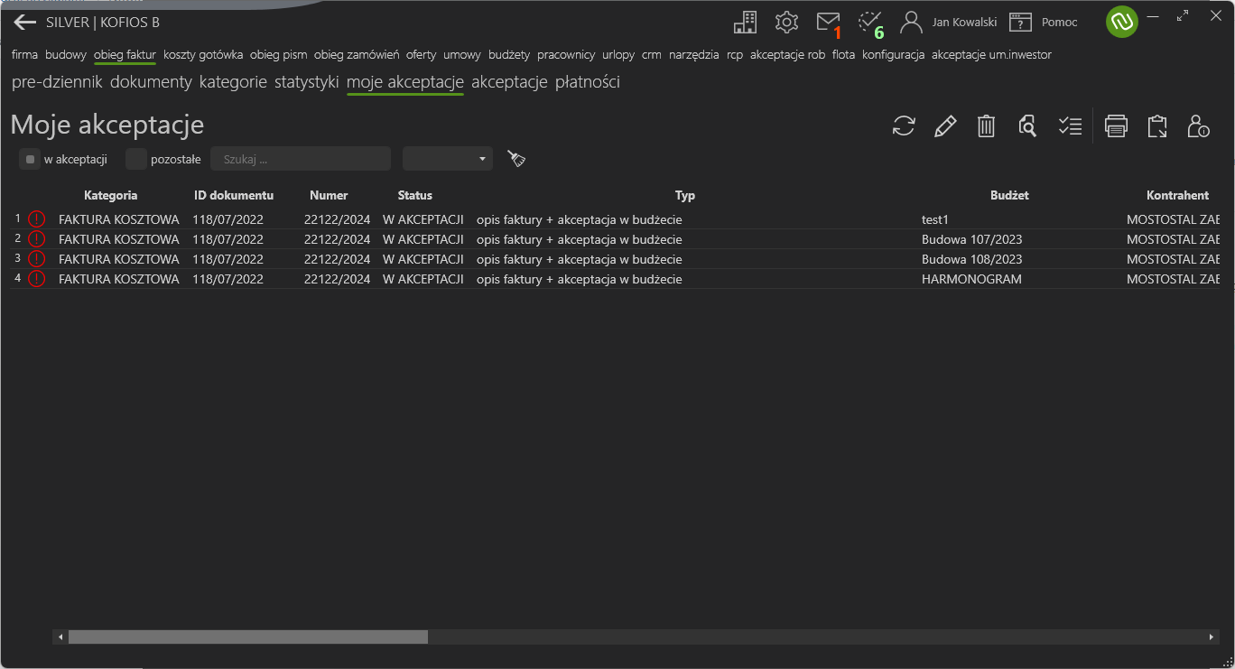Open the 'firma' menu
This screenshot has height=669, width=1235.
tap(24, 54)
